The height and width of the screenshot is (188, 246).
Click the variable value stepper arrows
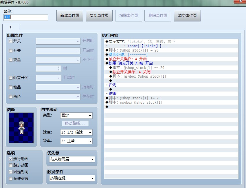pos(58,68)
